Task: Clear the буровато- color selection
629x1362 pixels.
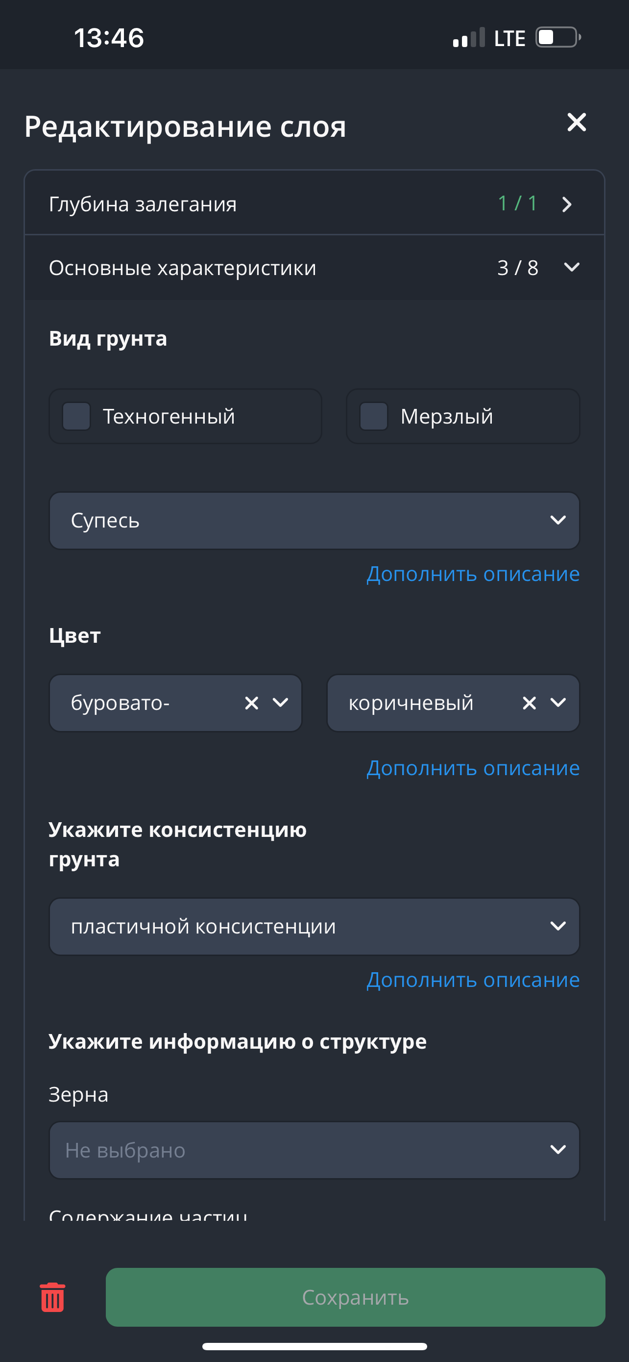Action: pos(252,703)
